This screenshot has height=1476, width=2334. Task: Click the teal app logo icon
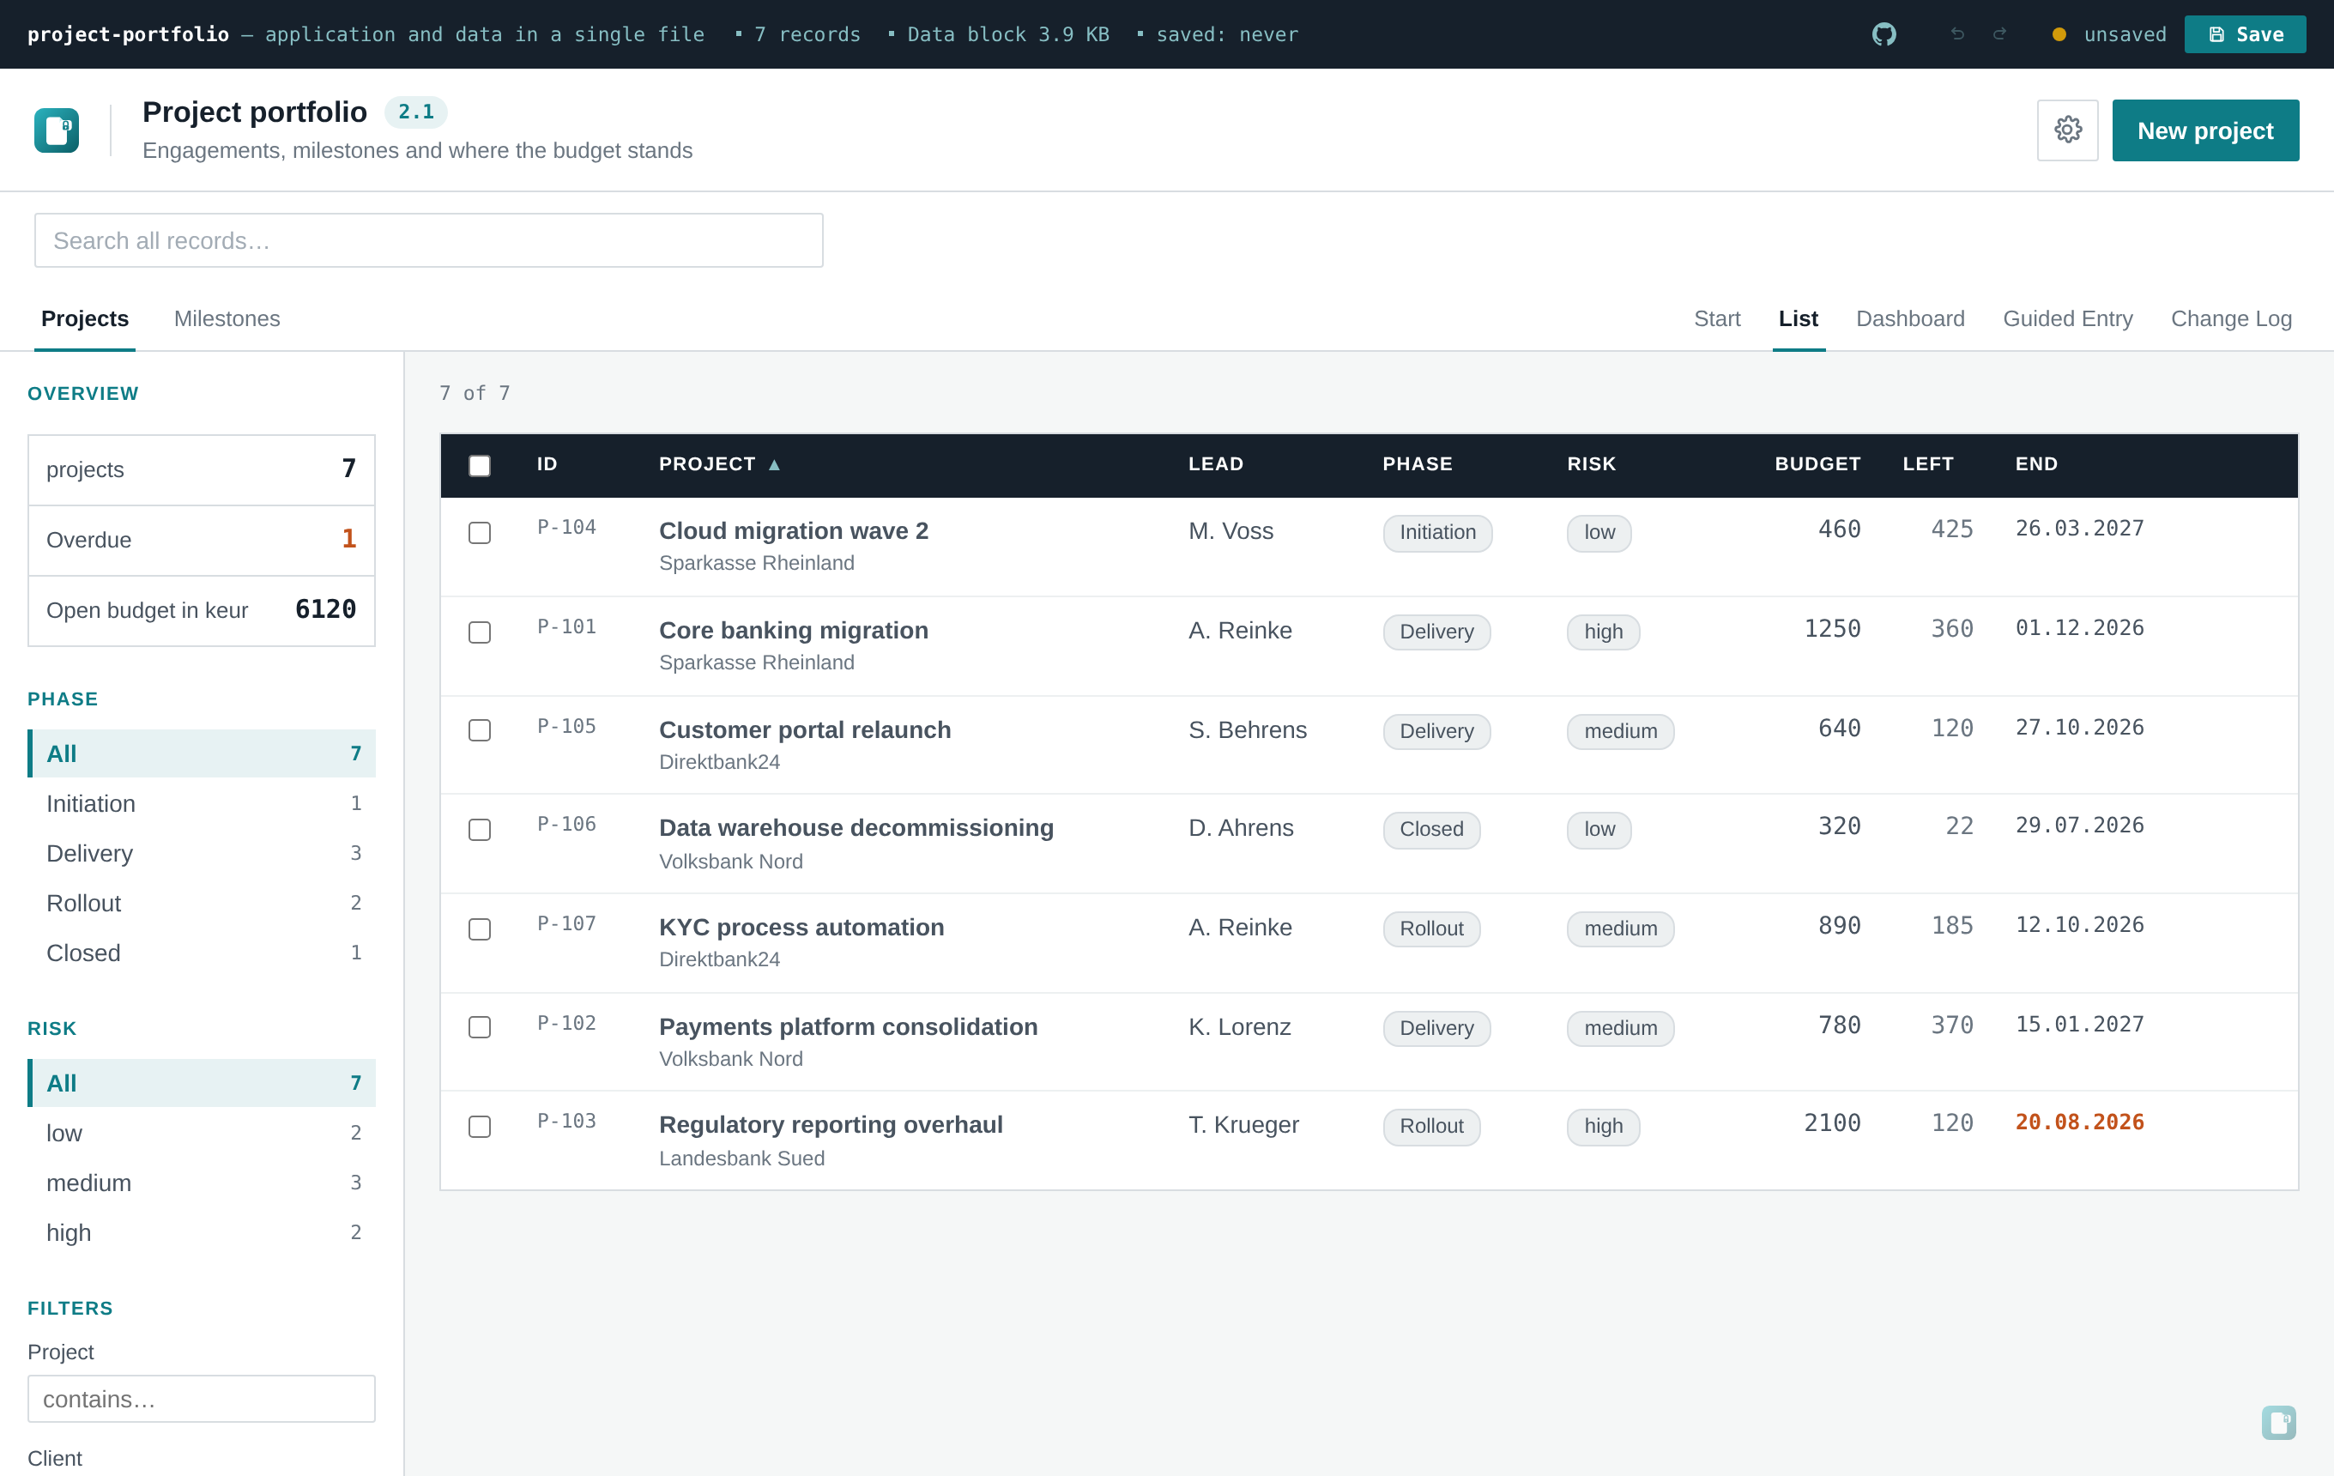point(57,130)
